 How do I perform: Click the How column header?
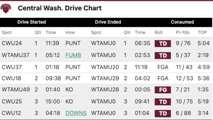click(70, 32)
